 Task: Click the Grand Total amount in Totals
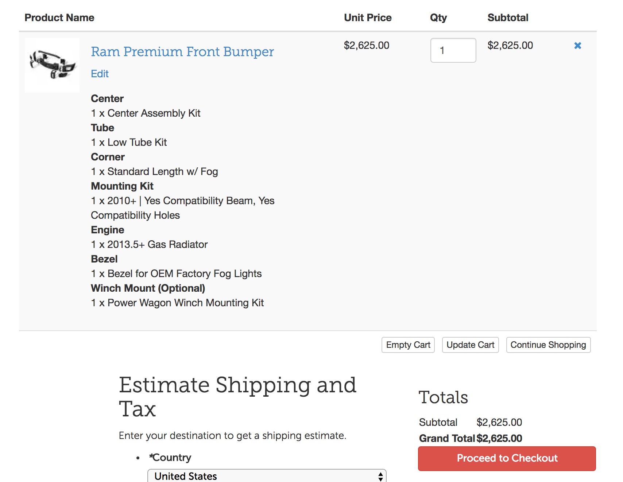pyautogui.click(x=499, y=438)
